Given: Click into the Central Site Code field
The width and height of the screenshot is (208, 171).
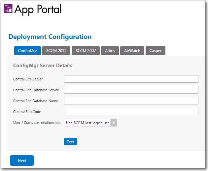Looking at the screenshot, I should click(131, 111).
